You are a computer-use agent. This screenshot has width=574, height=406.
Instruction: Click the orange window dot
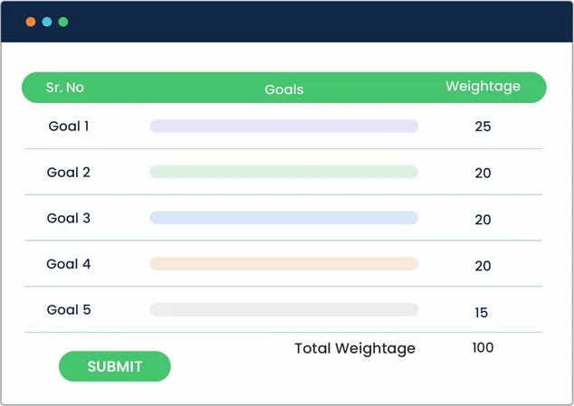coord(31,22)
